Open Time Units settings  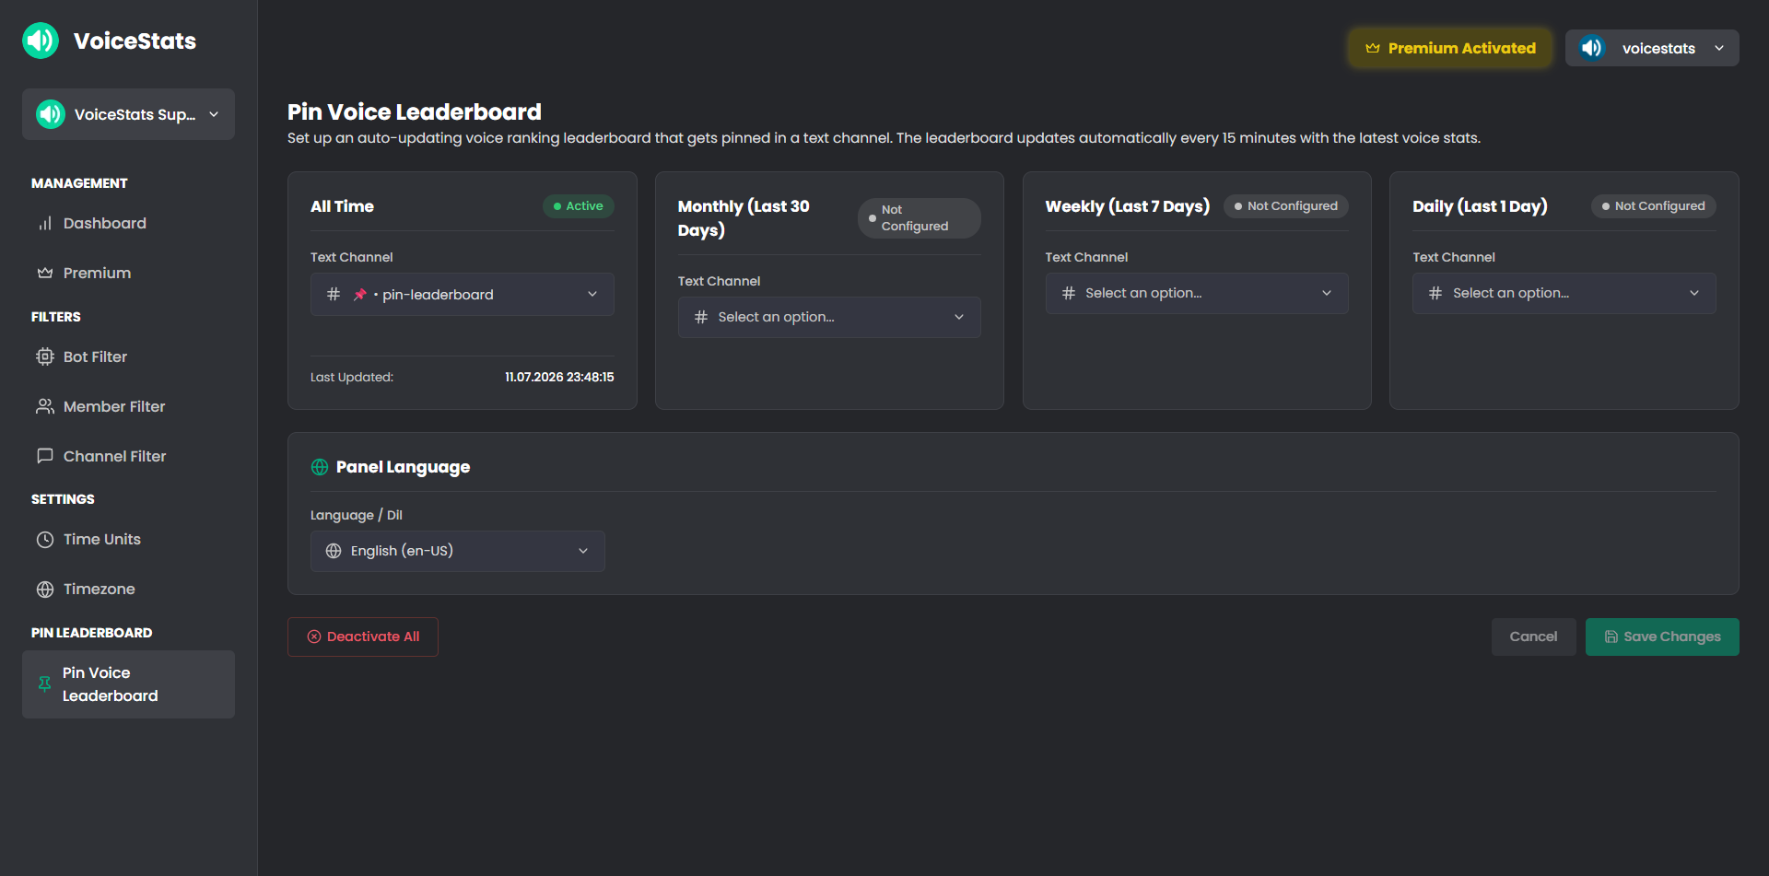(128, 540)
